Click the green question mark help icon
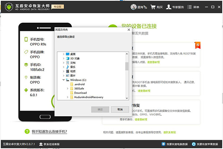This screenshot has height=149, width=223. [27, 131]
